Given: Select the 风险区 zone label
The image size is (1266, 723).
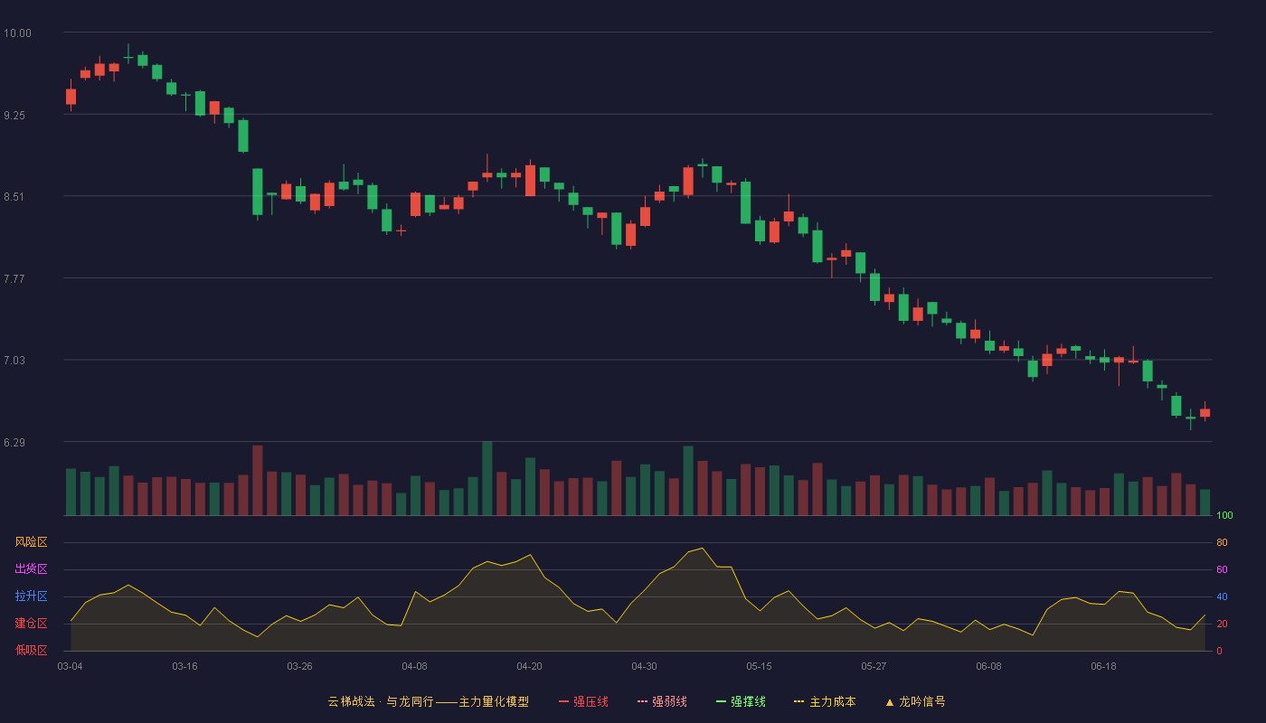Looking at the screenshot, I should [x=31, y=542].
